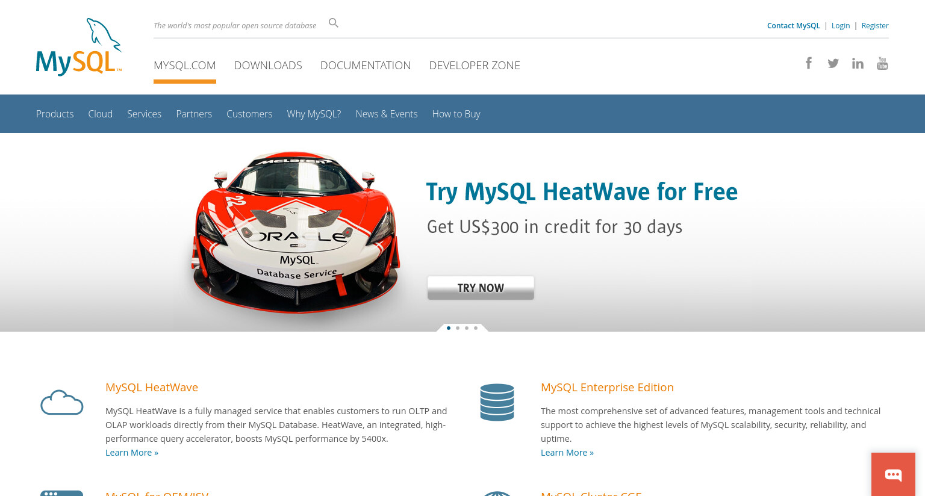This screenshot has height=496, width=925.
Task: Click the MySQL dolphin logo
Action: [79, 47]
